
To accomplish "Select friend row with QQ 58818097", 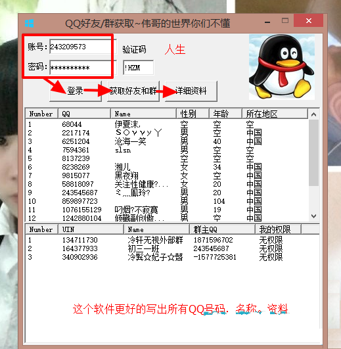I will point(167,184).
